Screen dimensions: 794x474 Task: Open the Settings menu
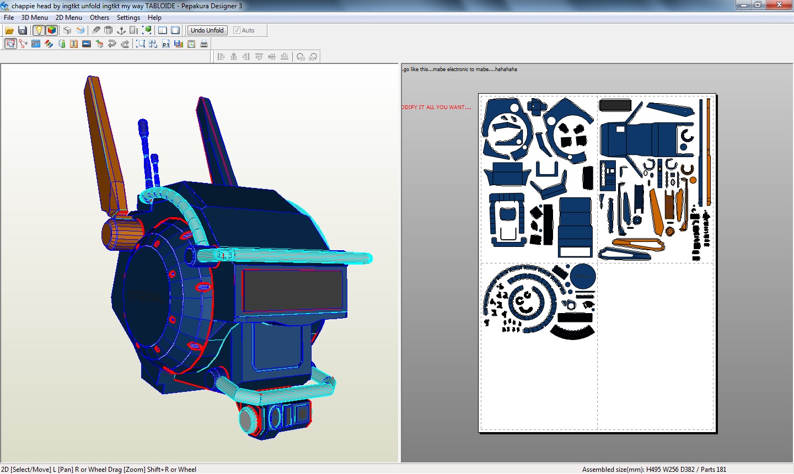click(128, 18)
